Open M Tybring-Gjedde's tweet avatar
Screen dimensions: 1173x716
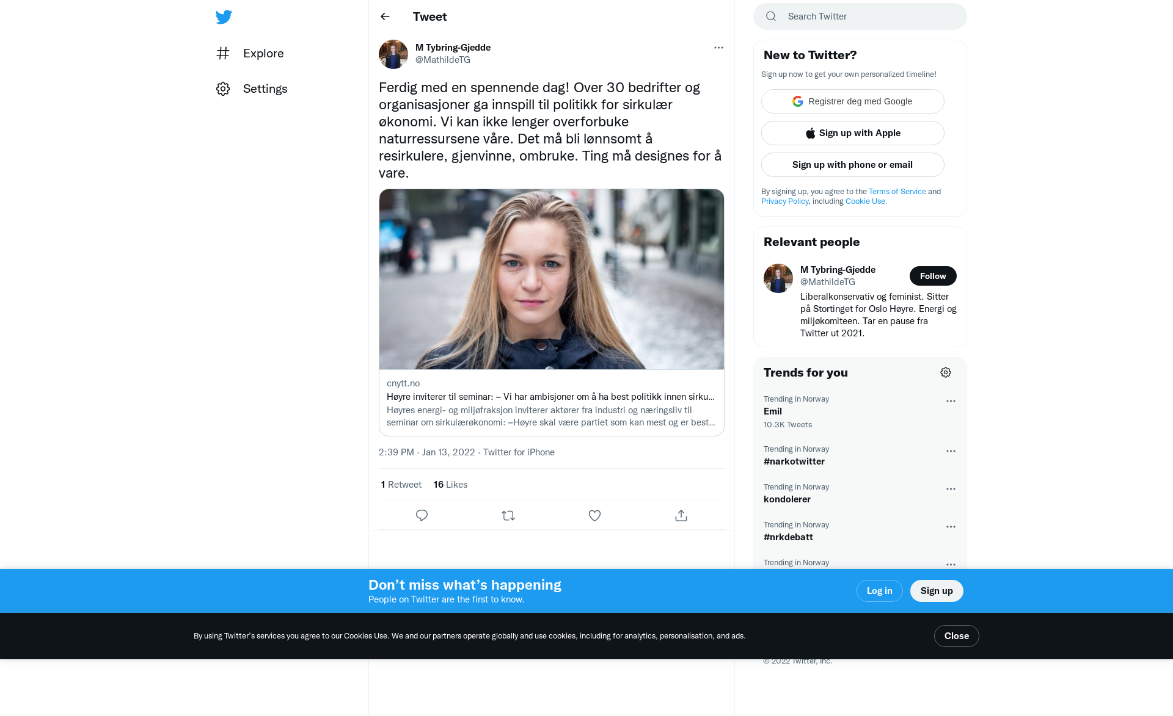(x=393, y=54)
